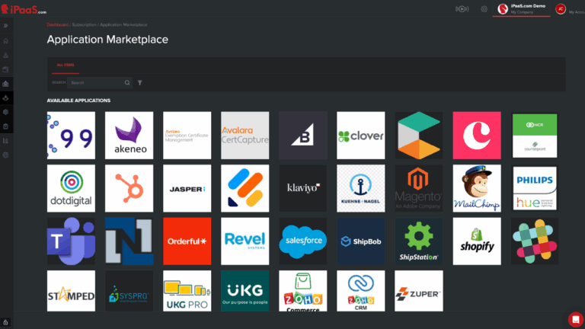Select the All Items tab
The height and width of the screenshot is (329, 585).
click(65, 66)
